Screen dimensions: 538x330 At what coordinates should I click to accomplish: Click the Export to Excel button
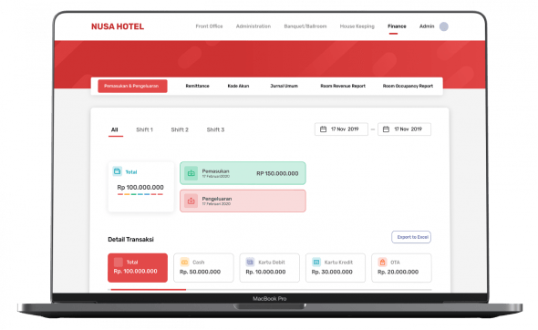point(411,237)
